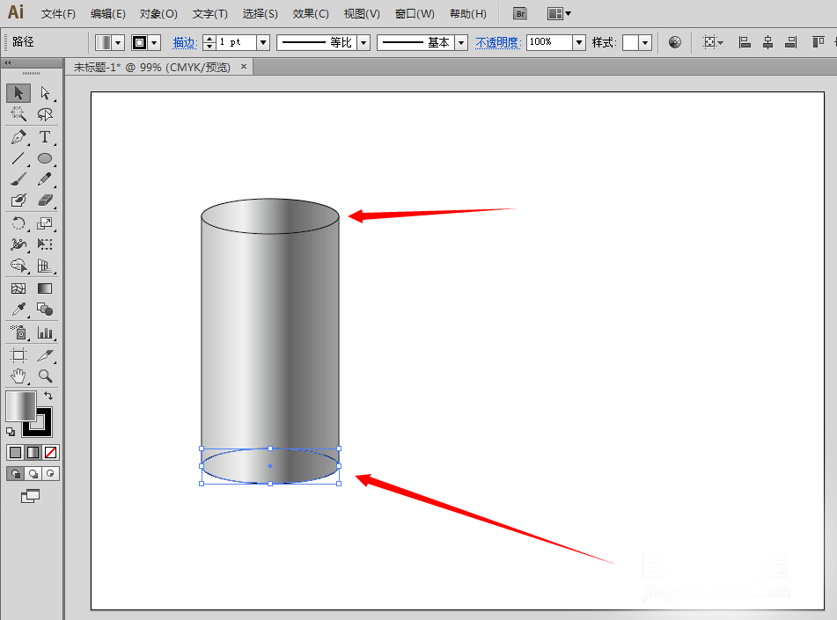Click the 描边 stroke panel link
Viewport: 837px width, 620px height.
click(x=185, y=43)
